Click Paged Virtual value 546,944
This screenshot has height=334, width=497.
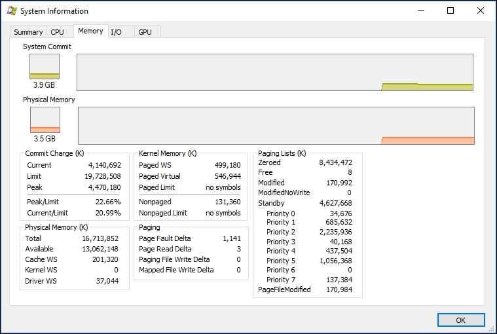228,176
